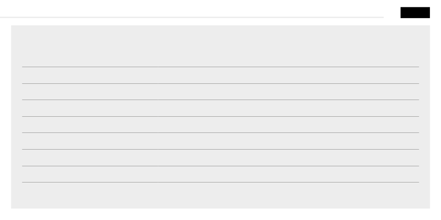Click the sixth divider line from the top
This screenshot has width=441, height=220.
tap(220, 149)
